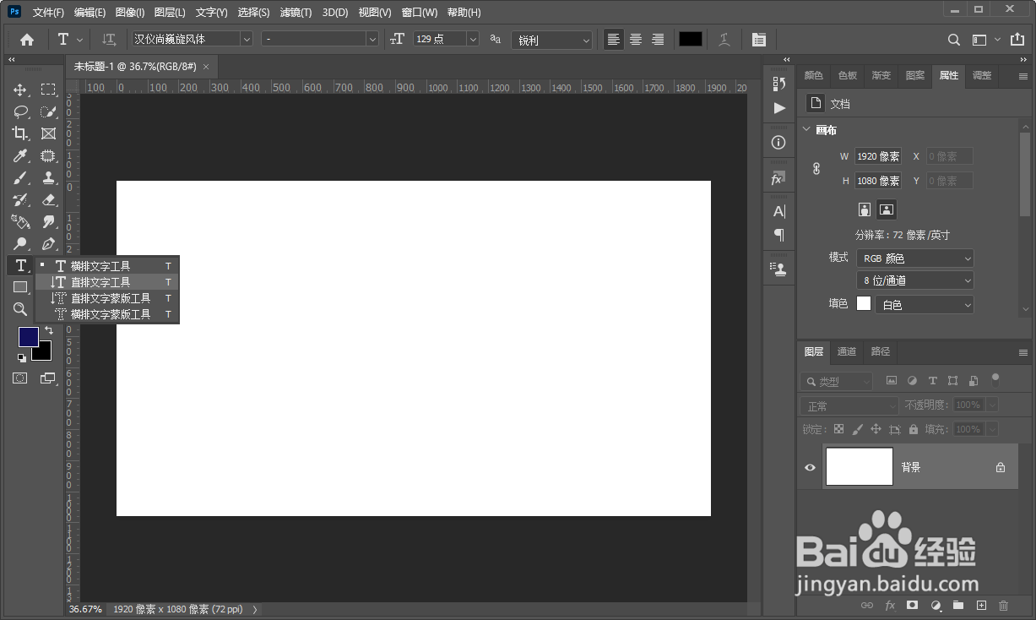Viewport: 1036px width, 620px height.
Task: Swap foreground and background colors
Action: tap(49, 330)
